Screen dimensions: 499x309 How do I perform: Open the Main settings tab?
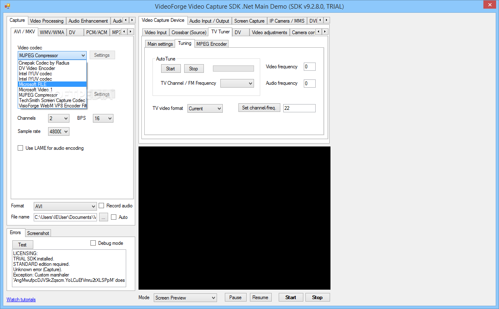coord(160,44)
